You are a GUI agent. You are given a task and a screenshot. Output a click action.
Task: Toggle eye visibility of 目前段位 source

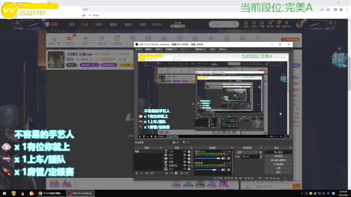coord(185,165)
